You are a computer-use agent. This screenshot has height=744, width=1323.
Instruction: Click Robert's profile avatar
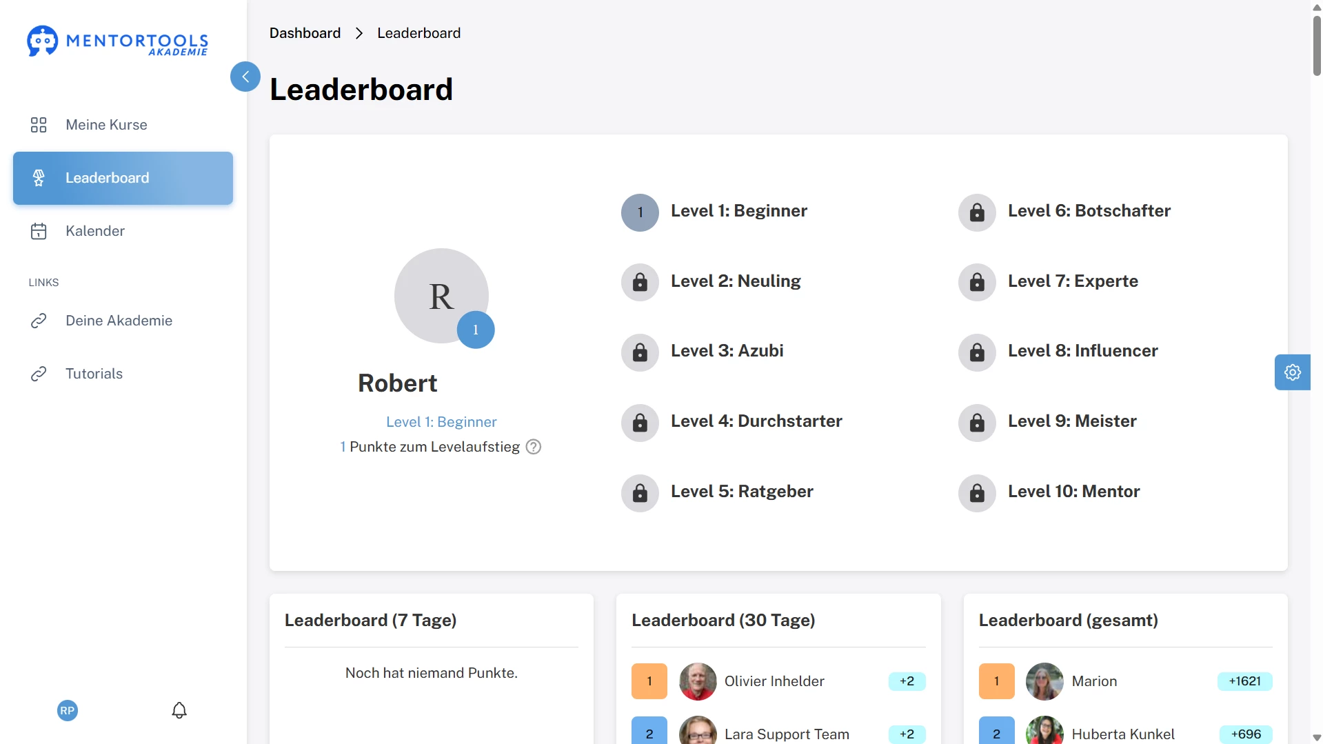[x=441, y=296]
